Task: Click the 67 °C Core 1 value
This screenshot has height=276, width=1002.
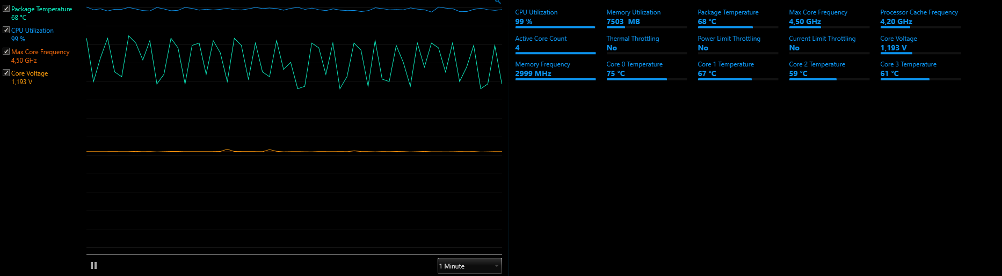Action: click(707, 74)
